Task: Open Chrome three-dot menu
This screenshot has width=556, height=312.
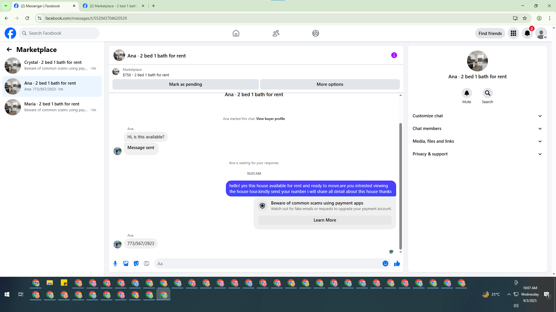Action: click(x=550, y=18)
